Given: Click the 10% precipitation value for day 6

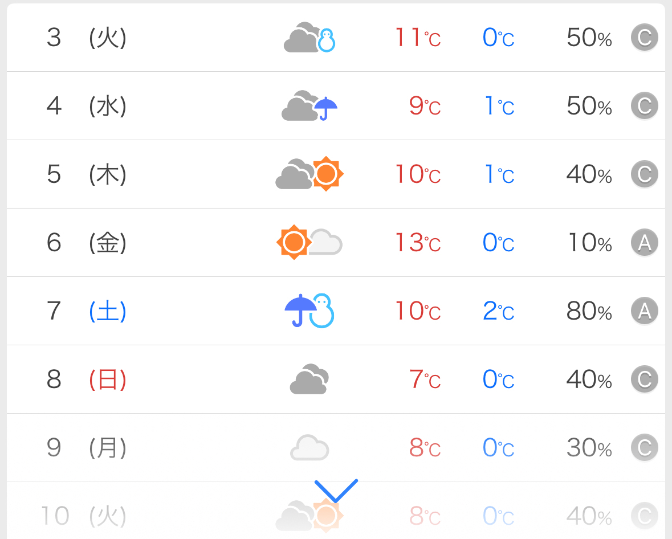Looking at the screenshot, I should [x=589, y=243].
